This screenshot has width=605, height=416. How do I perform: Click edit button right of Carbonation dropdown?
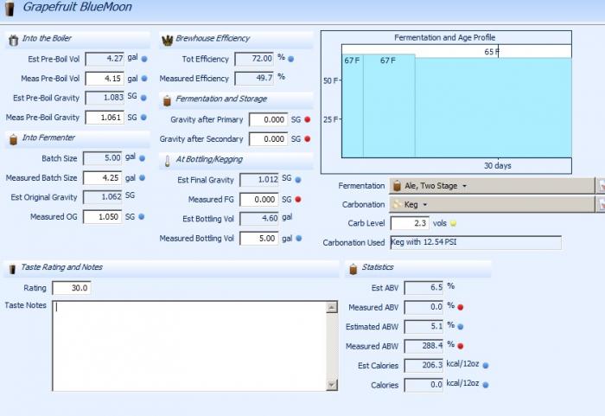click(x=601, y=204)
